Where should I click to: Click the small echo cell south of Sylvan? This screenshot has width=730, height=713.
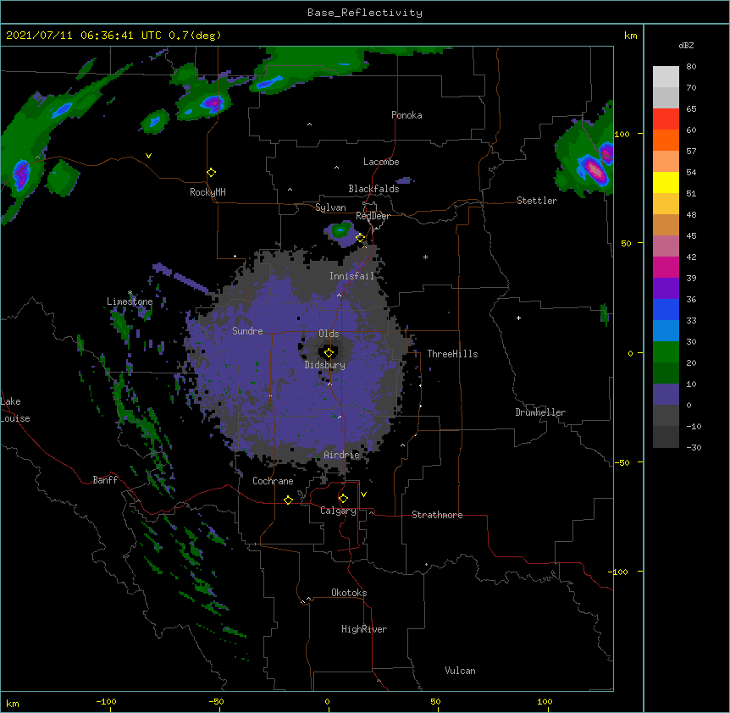pos(340,233)
